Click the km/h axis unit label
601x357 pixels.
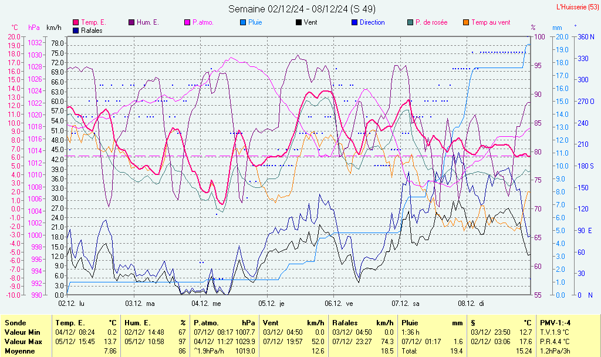click(x=53, y=28)
